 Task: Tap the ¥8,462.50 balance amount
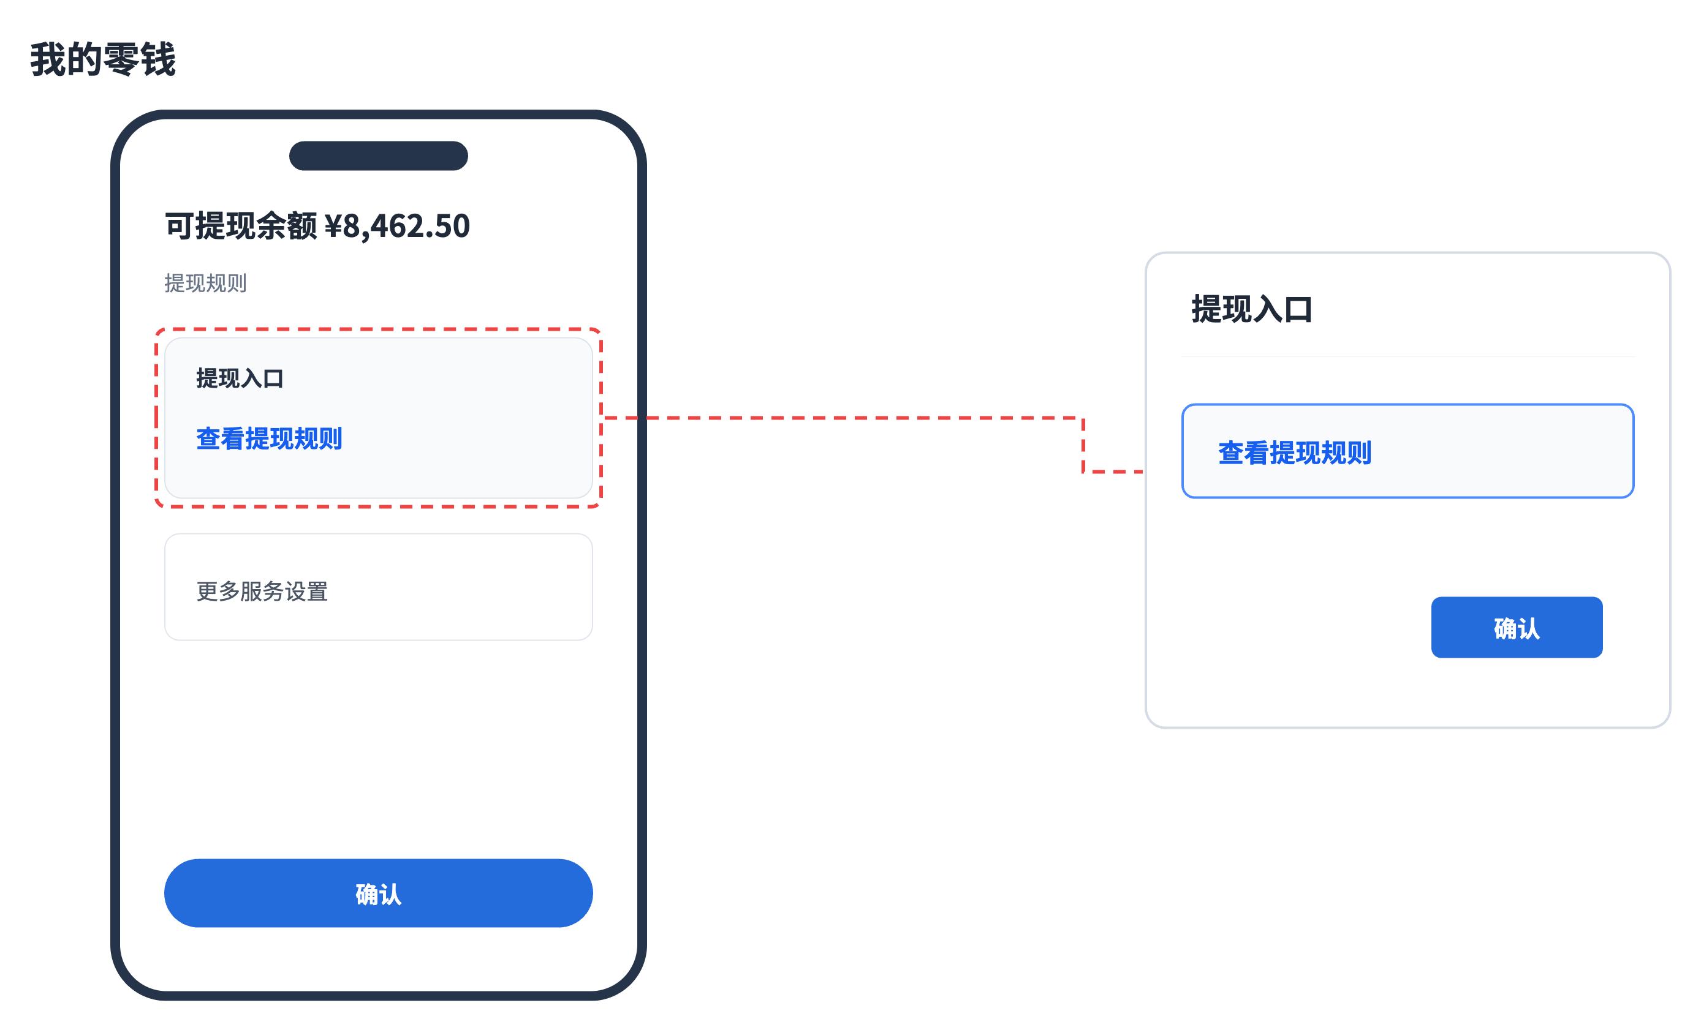pos(397,225)
